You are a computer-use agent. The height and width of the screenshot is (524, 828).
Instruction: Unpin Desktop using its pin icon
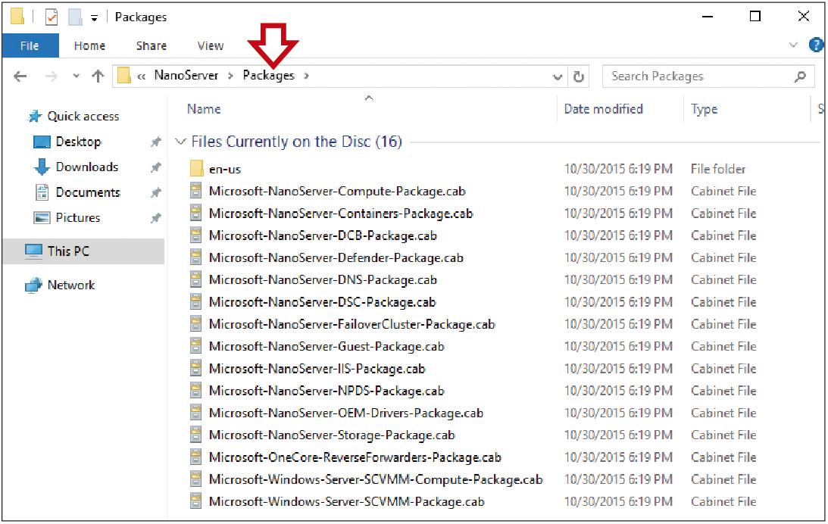(x=155, y=142)
